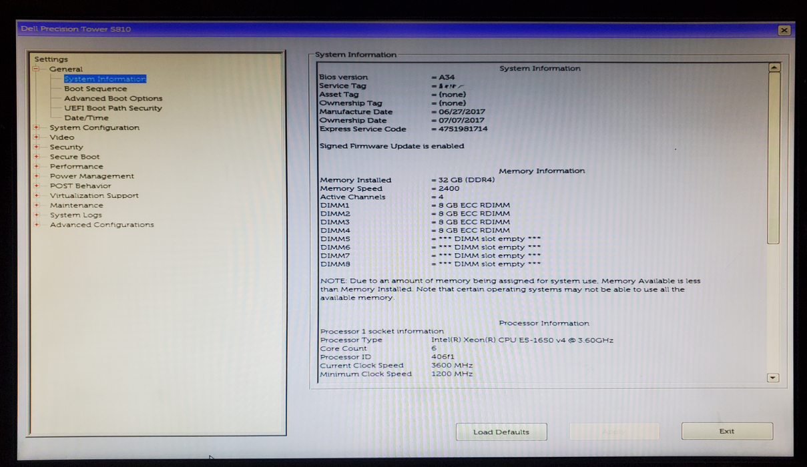Viewport: 807px width, 467px height.
Task: Click the Manufacture Date 06/27/2017
Action: pos(462,112)
